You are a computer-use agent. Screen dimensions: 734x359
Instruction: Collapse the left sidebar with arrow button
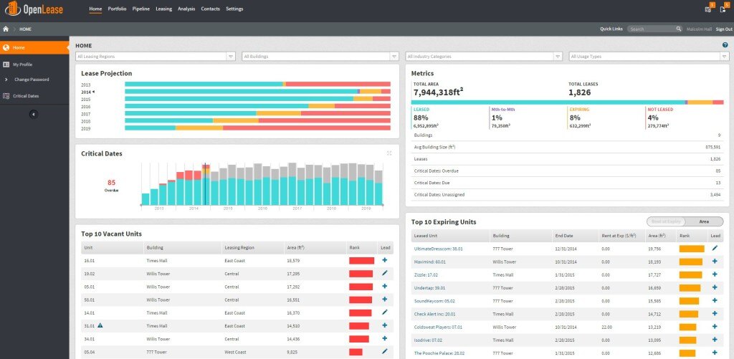[x=34, y=114]
